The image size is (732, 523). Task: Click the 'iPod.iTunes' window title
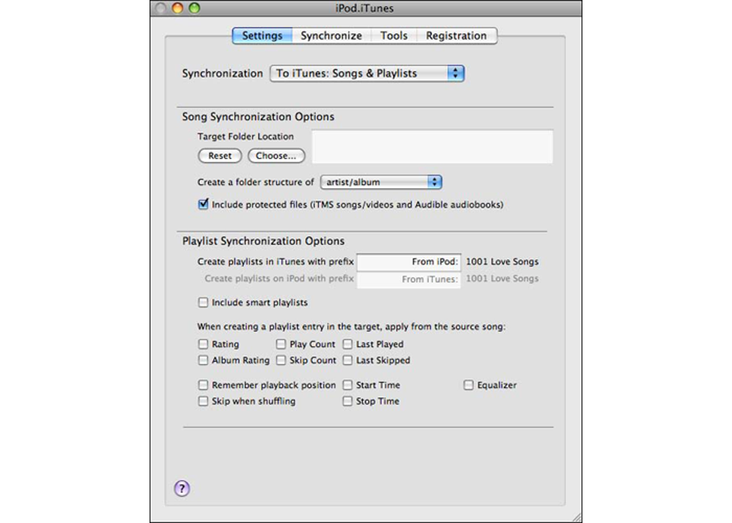(364, 8)
